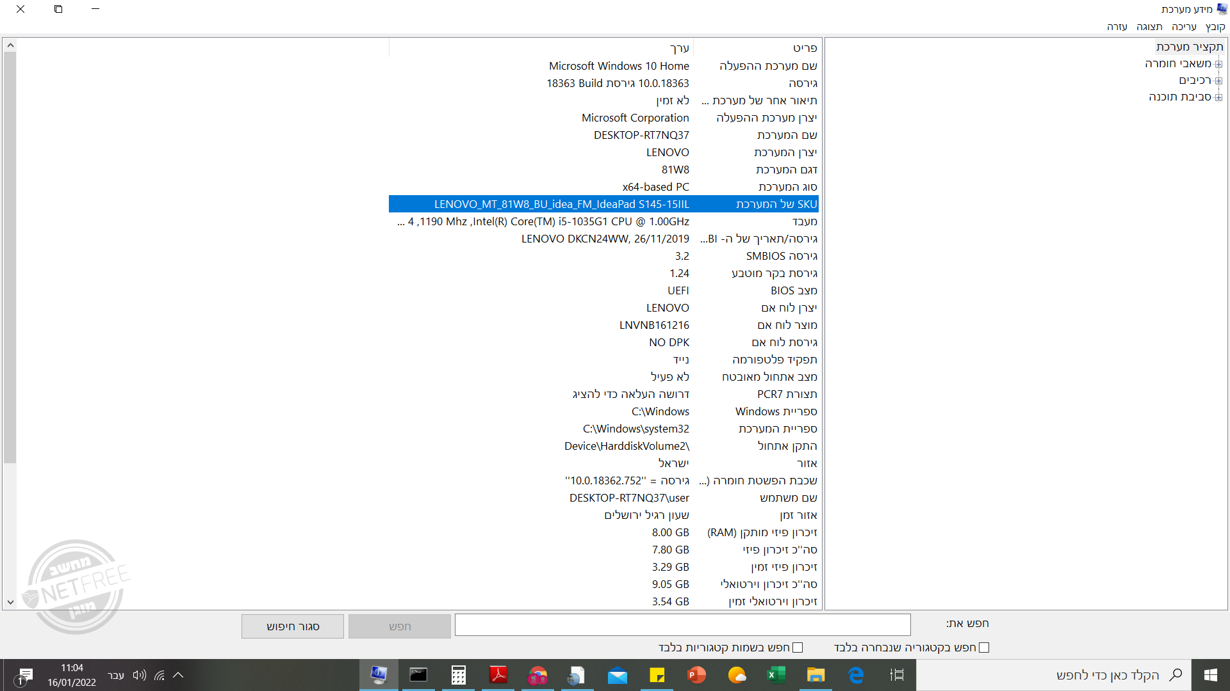Launch PowerPoint from taskbar
This screenshot has width=1230, height=691.
697,675
